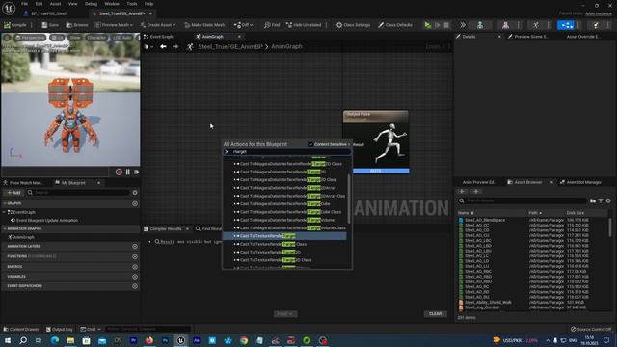Start simulation with green Play icon
617x347 pixels.
pos(428,25)
